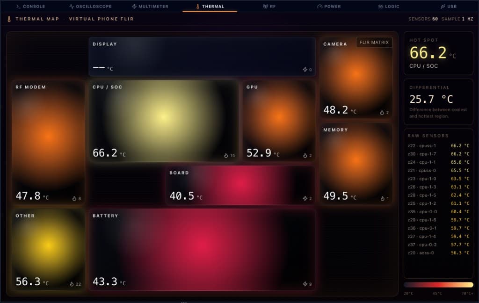The height and width of the screenshot is (303, 479).
Task: Click the Differential 25.7 °C value
Action: click(431, 99)
